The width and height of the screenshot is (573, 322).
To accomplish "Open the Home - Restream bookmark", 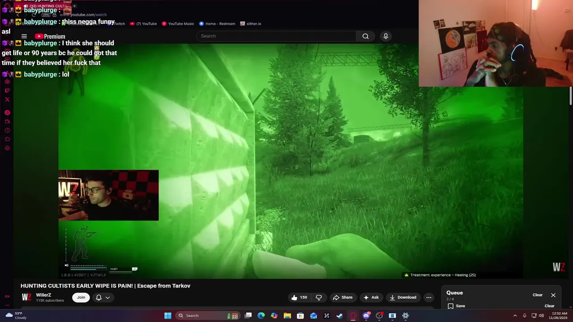I will click(x=217, y=24).
